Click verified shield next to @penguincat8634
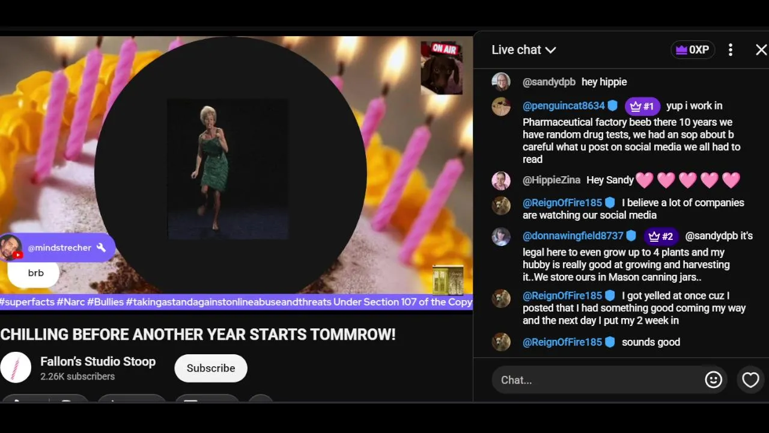 [612, 106]
